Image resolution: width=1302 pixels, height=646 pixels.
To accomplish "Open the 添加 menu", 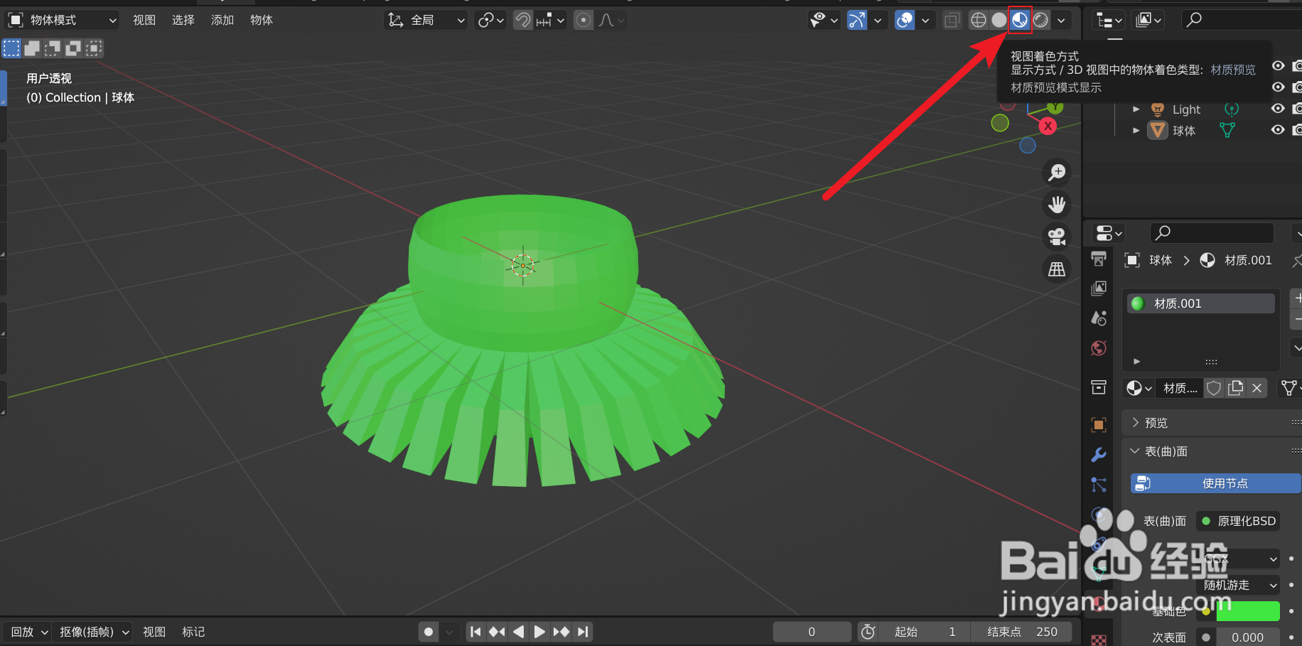I will tap(222, 20).
